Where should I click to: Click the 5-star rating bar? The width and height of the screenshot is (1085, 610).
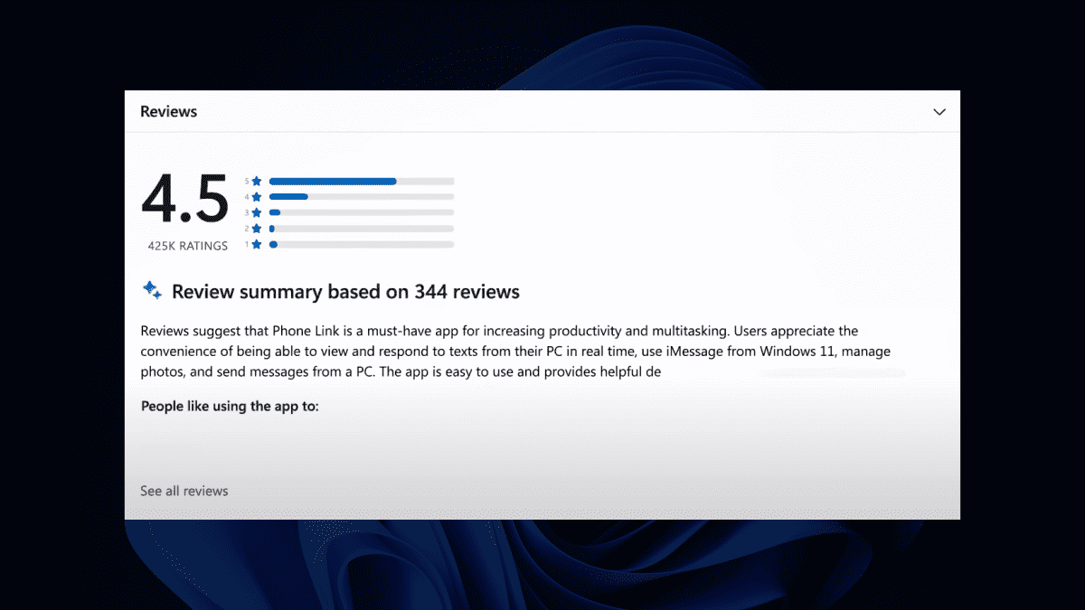click(x=362, y=181)
